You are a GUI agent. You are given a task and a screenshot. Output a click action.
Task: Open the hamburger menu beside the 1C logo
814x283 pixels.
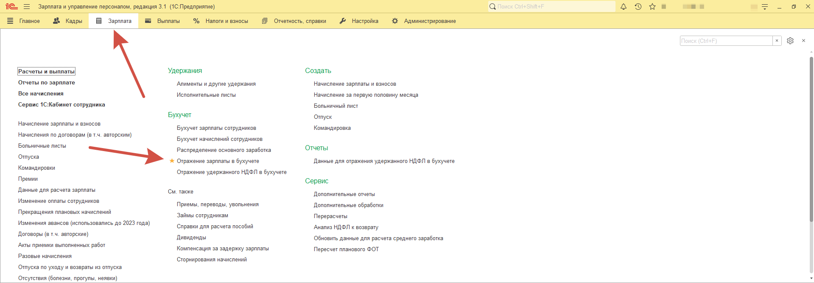coord(27,7)
